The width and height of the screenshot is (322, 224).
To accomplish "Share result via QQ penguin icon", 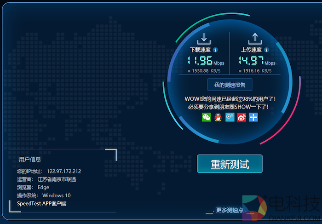I will 218,117.
